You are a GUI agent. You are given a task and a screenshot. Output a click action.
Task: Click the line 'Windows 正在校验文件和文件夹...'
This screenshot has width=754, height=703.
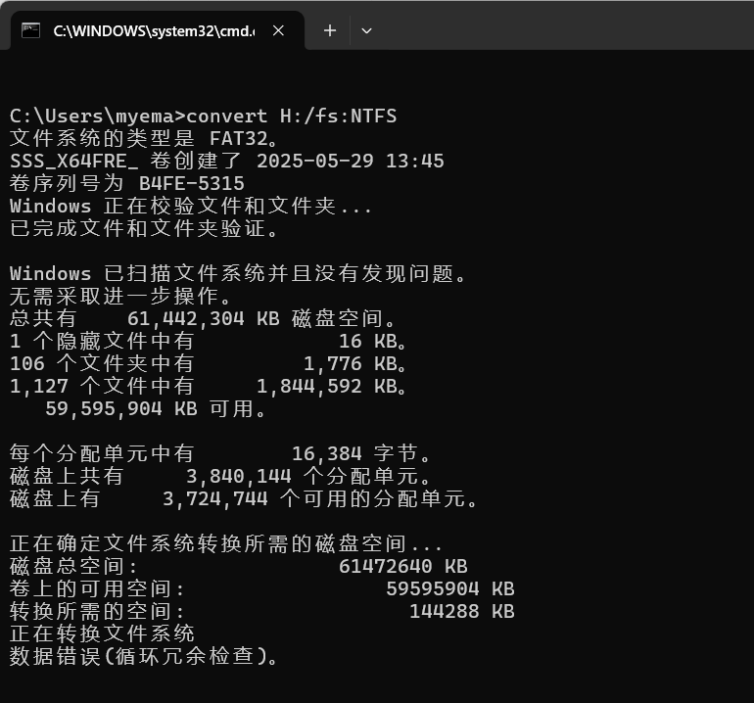pyautogui.click(x=190, y=206)
